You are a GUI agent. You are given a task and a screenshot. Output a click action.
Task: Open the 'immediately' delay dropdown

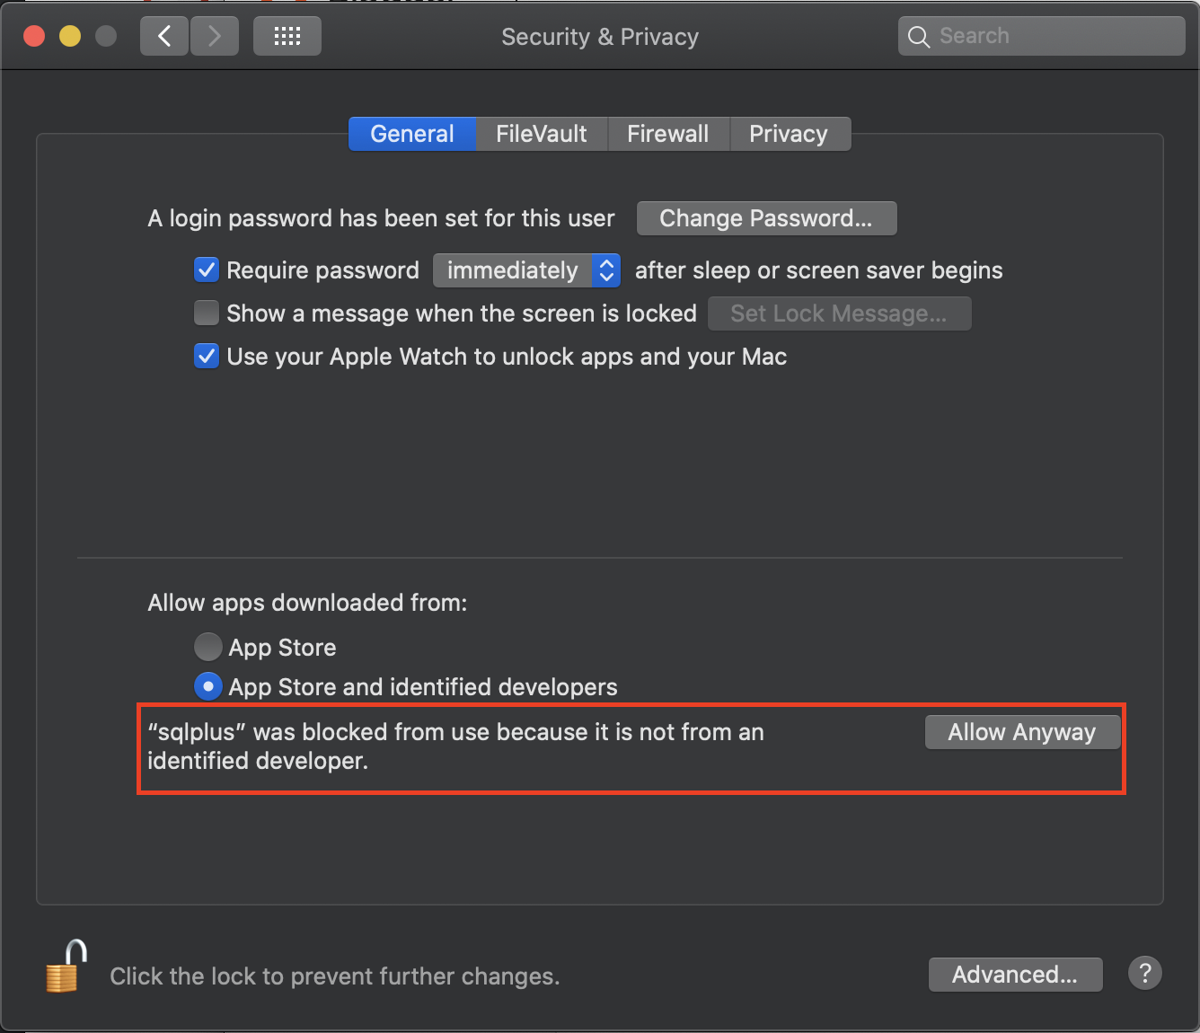527,270
